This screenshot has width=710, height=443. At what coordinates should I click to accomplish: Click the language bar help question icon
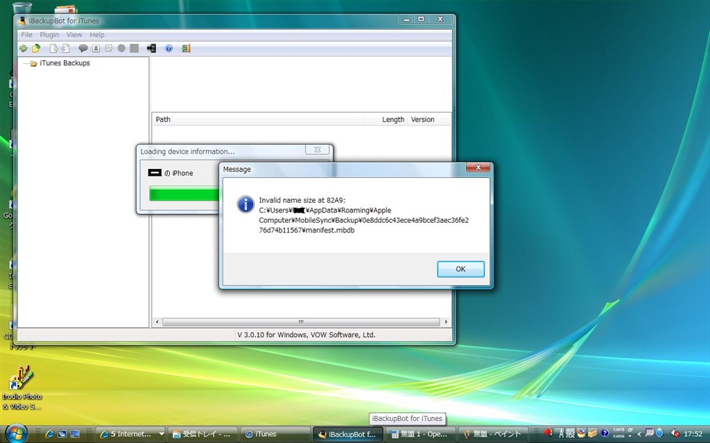pyautogui.click(x=604, y=433)
